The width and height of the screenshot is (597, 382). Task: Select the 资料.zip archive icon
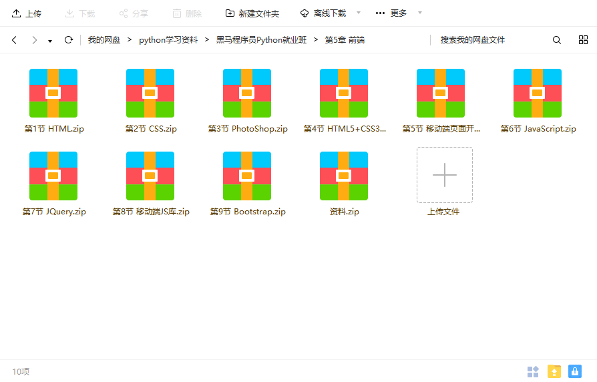(344, 176)
